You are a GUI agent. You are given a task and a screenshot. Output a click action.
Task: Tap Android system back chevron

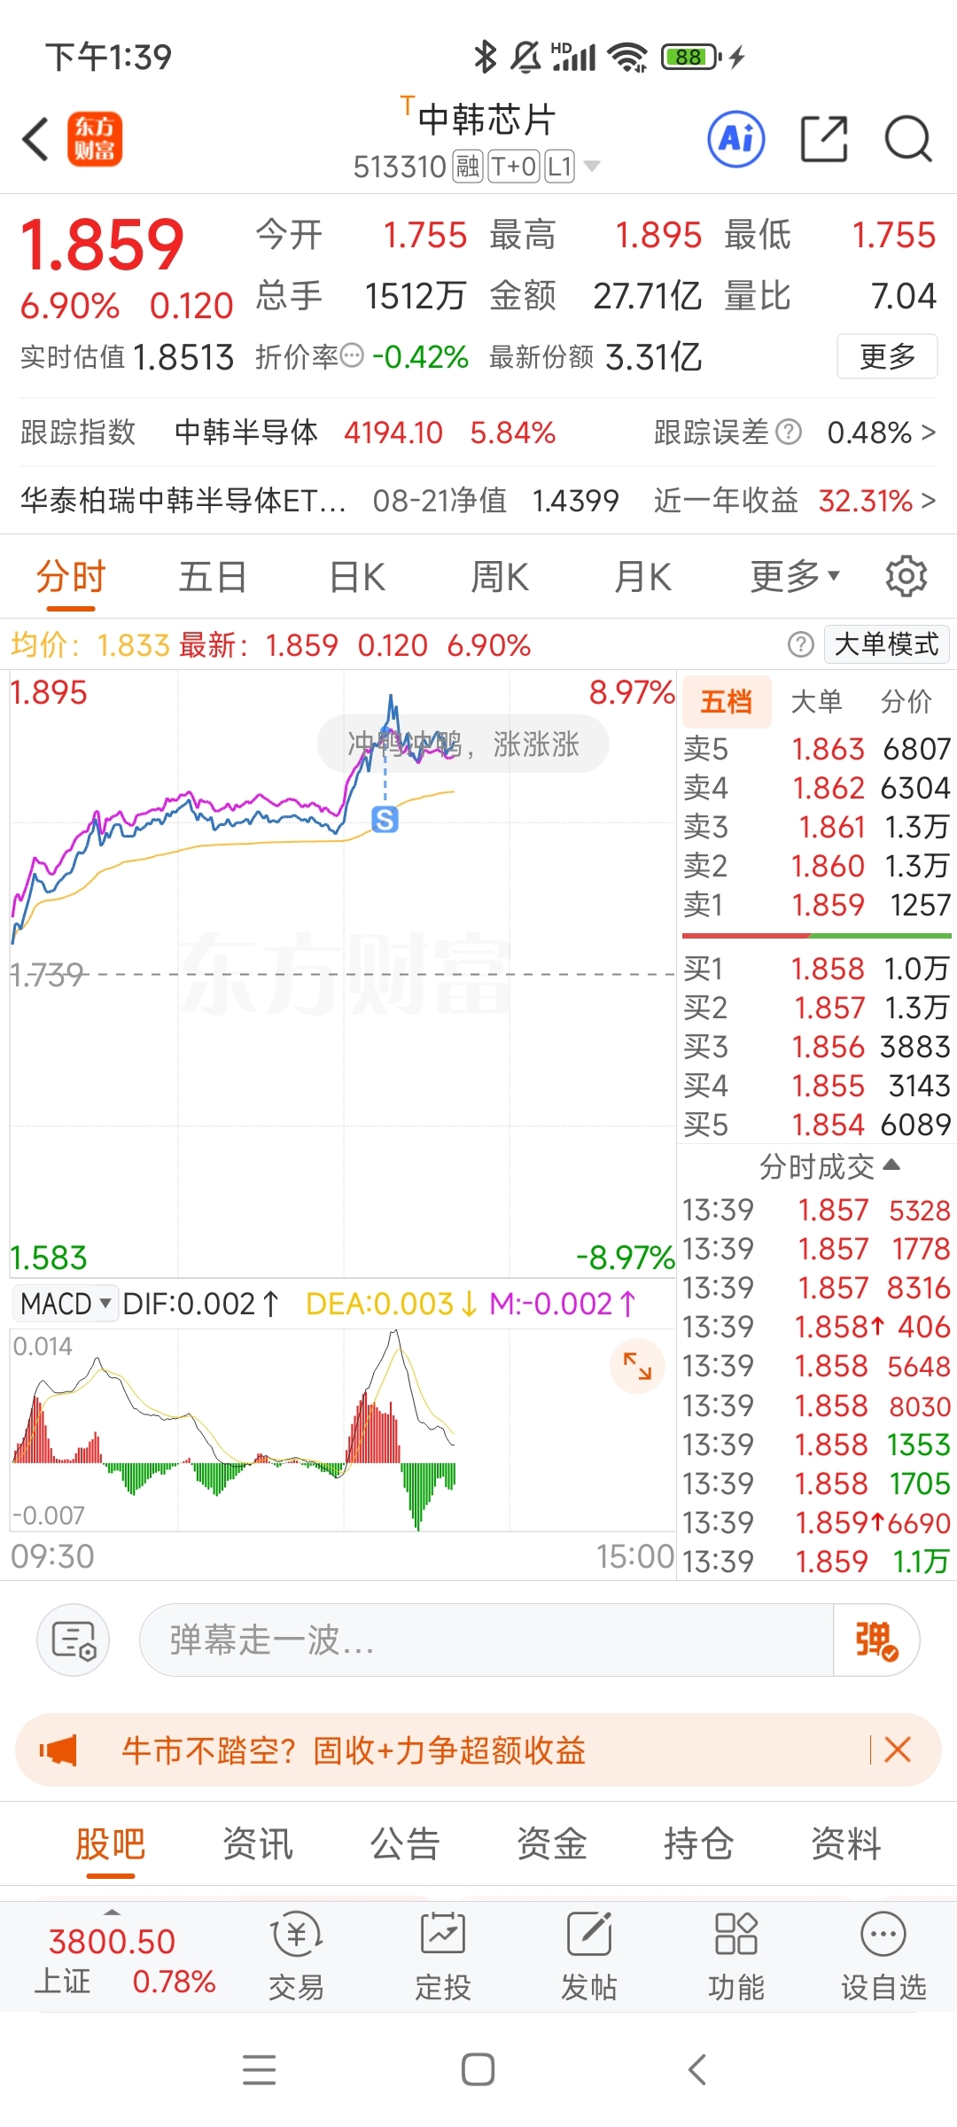click(x=697, y=2069)
